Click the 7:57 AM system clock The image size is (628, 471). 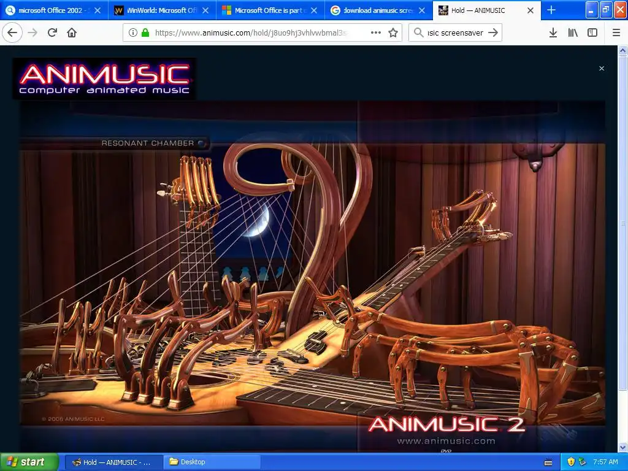coord(605,462)
